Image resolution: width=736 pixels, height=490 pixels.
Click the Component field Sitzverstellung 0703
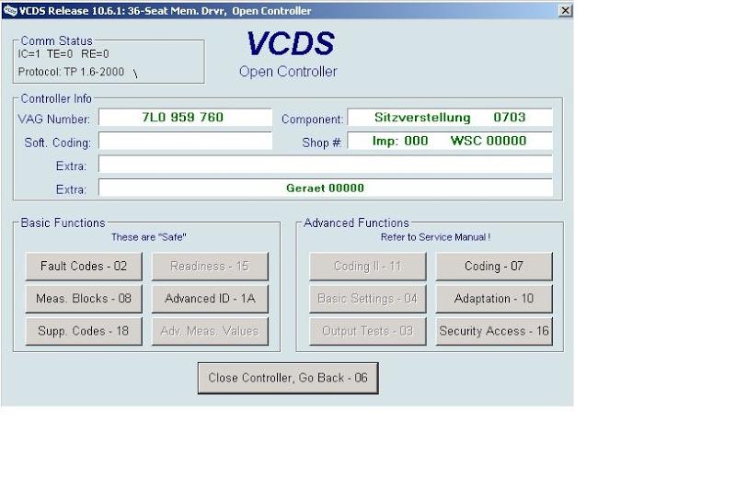click(x=450, y=118)
